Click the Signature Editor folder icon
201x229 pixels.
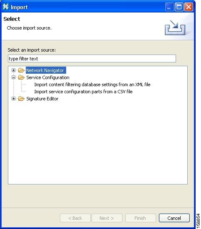pyautogui.click(x=21, y=99)
